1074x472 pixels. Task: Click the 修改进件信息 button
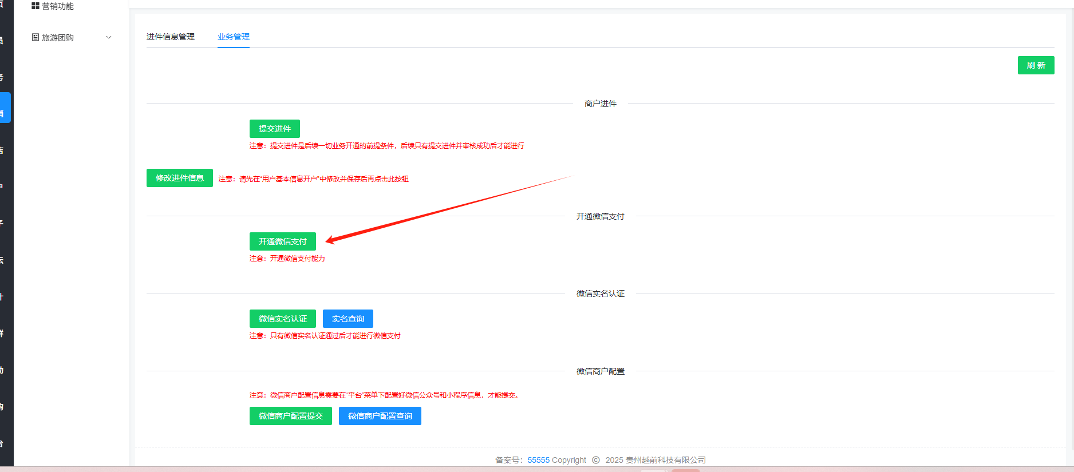[x=179, y=178]
